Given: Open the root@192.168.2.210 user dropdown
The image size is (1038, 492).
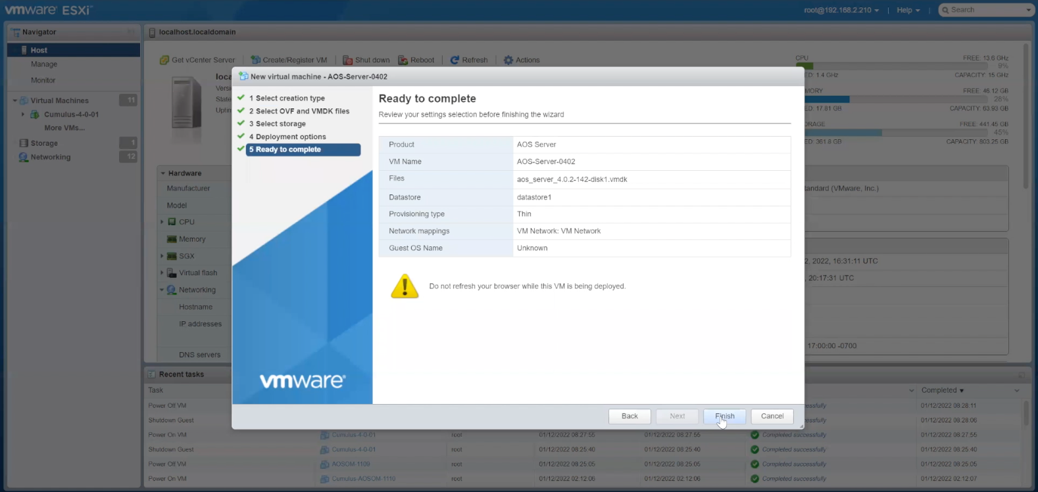Looking at the screenshot, I should click(841, 10).
